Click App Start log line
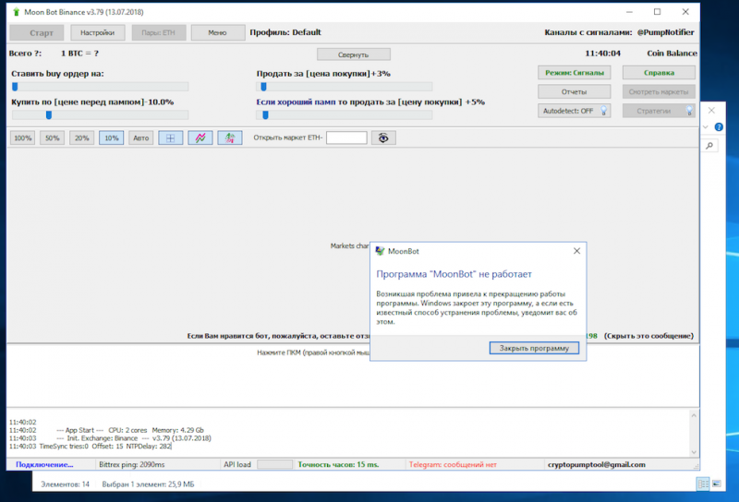Viewport: 739px width, 502px height. (x=106, y=430)
